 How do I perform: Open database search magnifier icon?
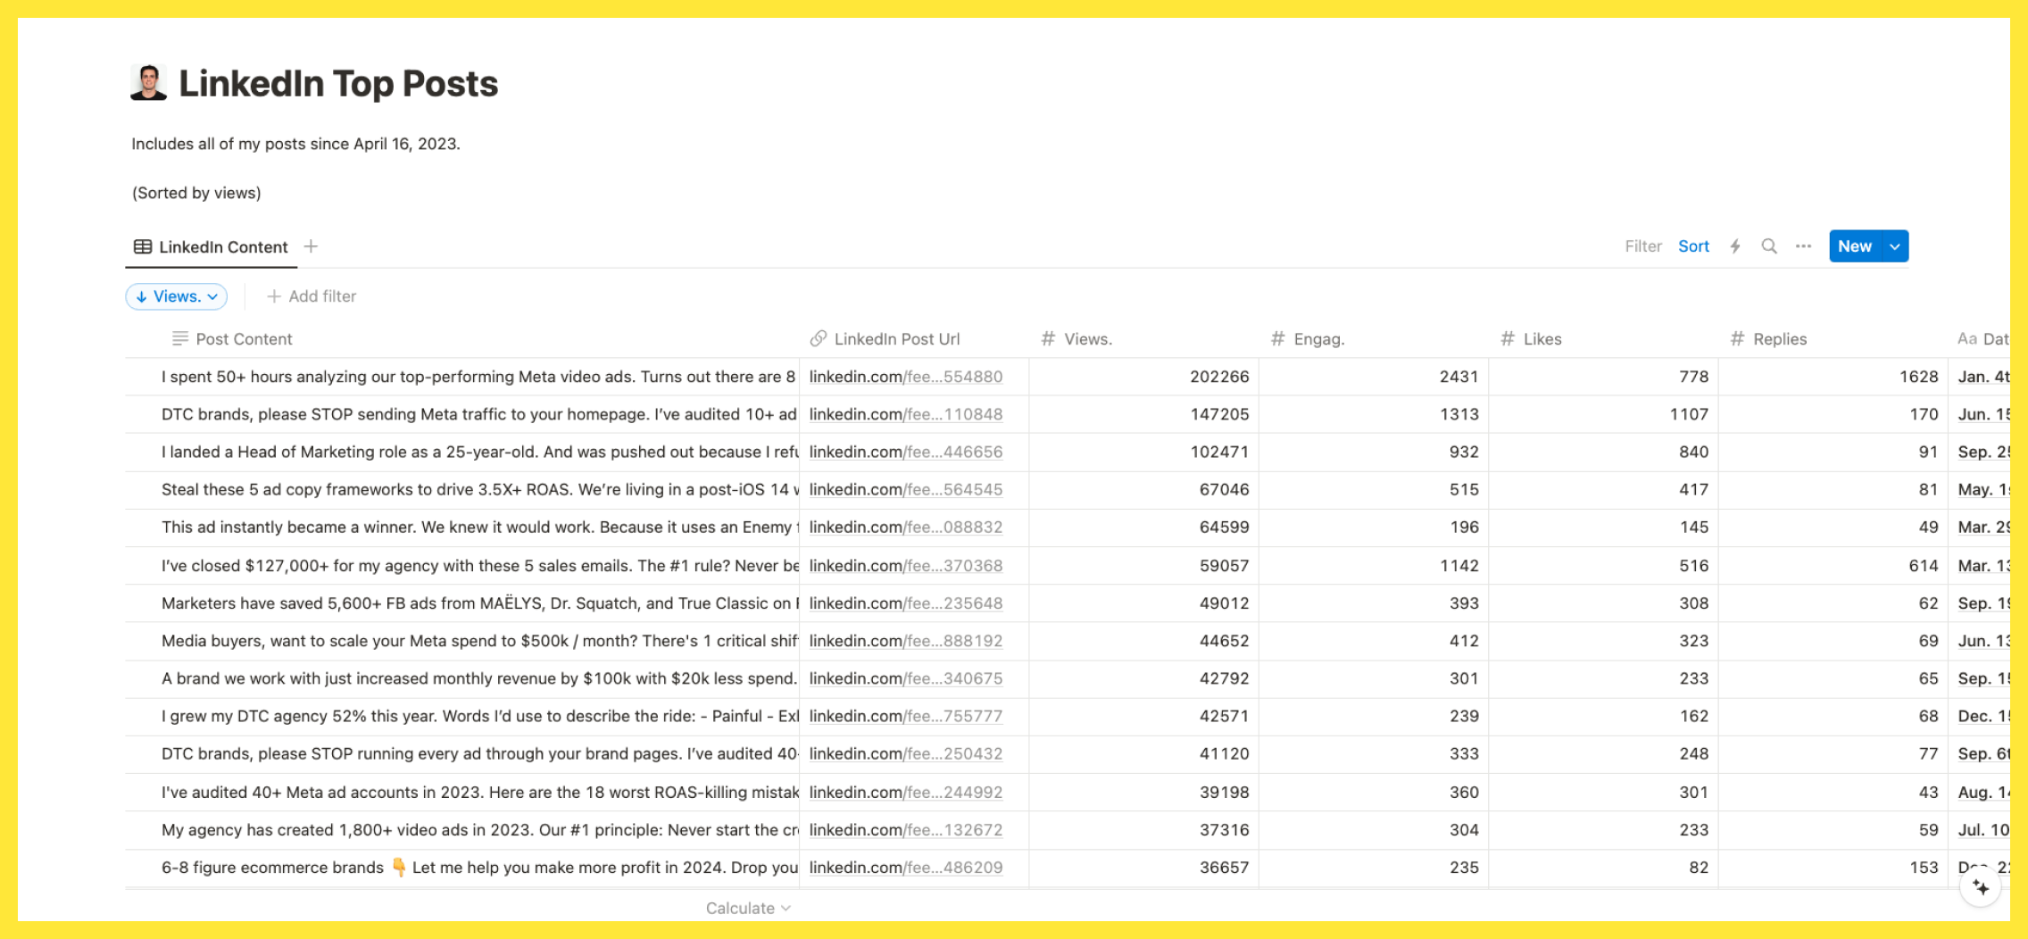point(1769,246)
